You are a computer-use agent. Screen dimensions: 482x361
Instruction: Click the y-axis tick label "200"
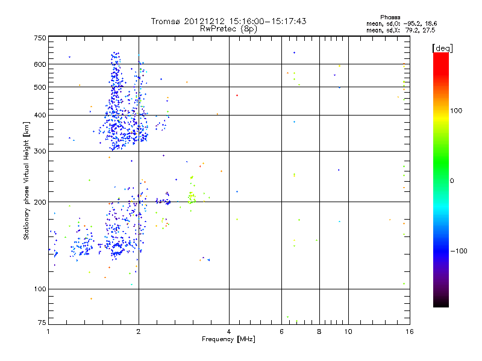pyautogui.click(x=40, y=202)
